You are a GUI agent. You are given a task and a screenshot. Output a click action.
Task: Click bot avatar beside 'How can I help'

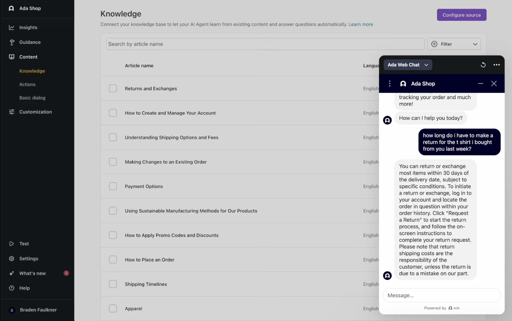387,120
